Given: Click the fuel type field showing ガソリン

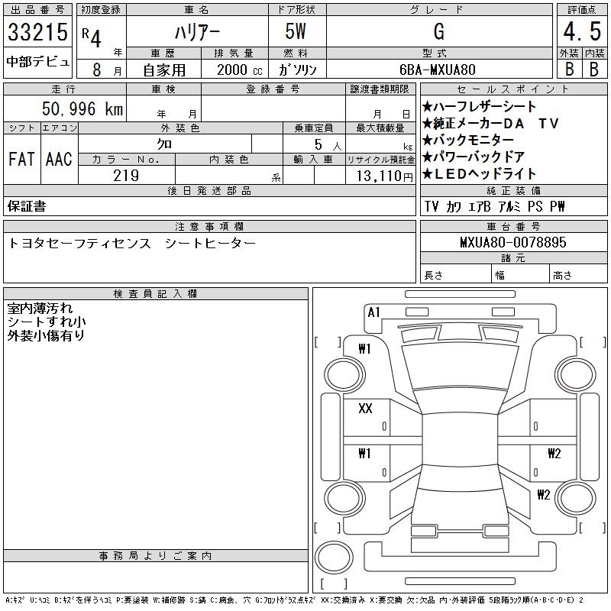Looking at the screenshot, I should pos(297,69).
